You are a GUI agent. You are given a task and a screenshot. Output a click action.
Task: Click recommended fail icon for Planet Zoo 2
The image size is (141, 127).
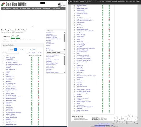(109, 69)
